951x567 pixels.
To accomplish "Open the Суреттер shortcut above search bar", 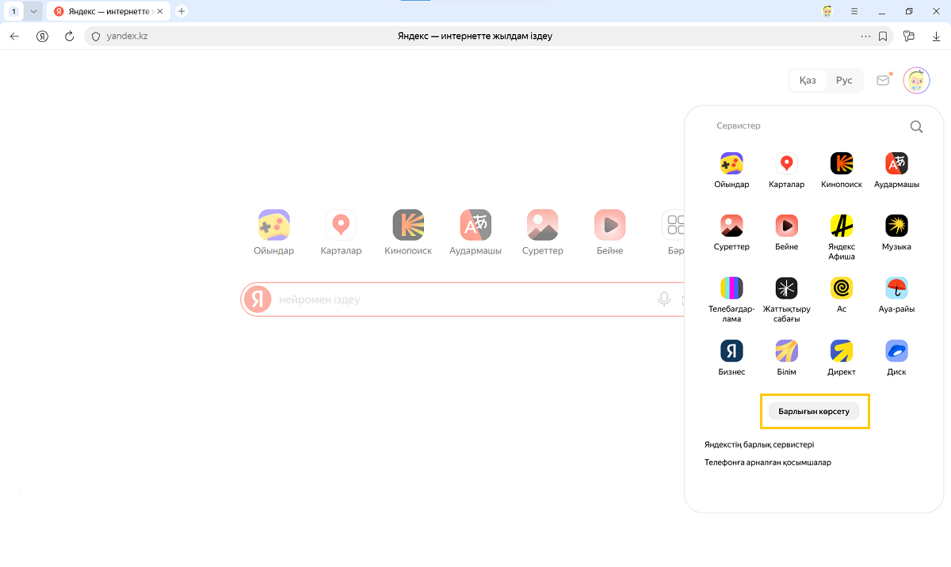I will tap(543, 233).
